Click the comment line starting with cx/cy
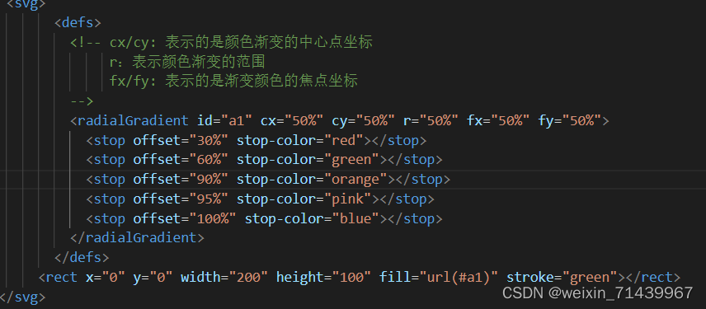The height and width of the screenshot is (309, 706). point(222,42)
